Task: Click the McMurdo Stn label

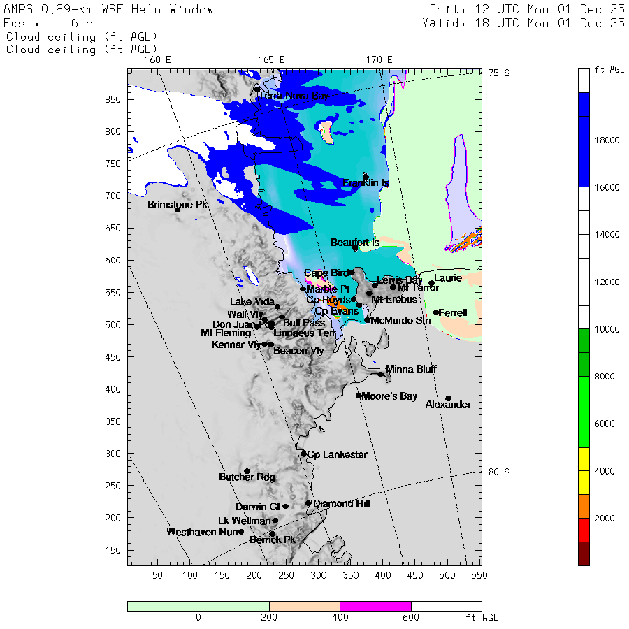Action: tap(400, 321)
